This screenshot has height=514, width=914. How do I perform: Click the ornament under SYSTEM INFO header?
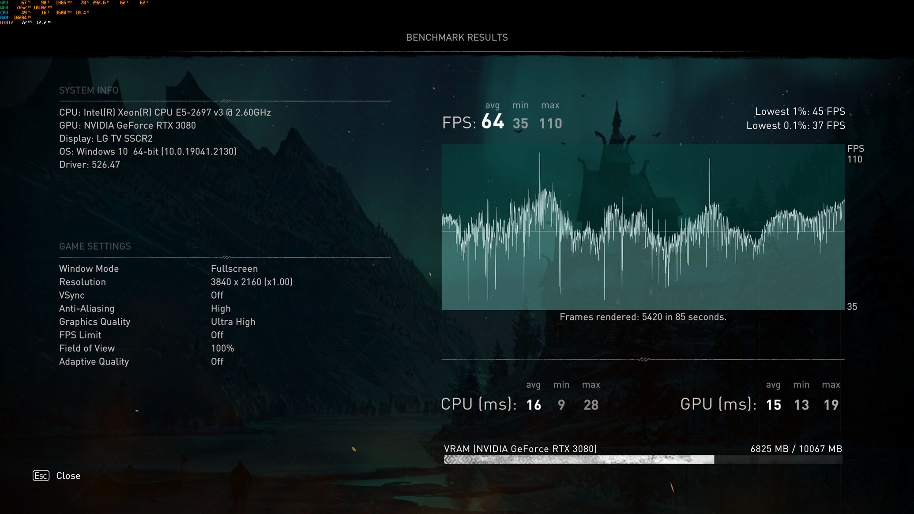click(x=225, y=101)
